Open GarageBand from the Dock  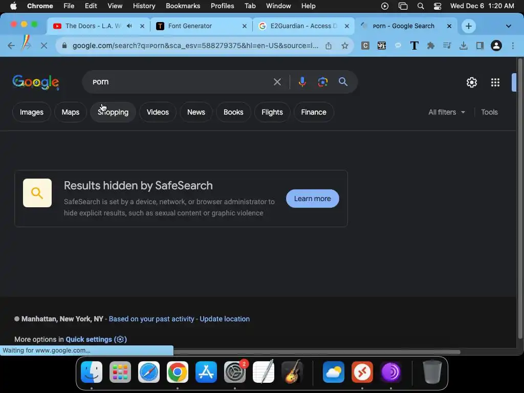292,372
